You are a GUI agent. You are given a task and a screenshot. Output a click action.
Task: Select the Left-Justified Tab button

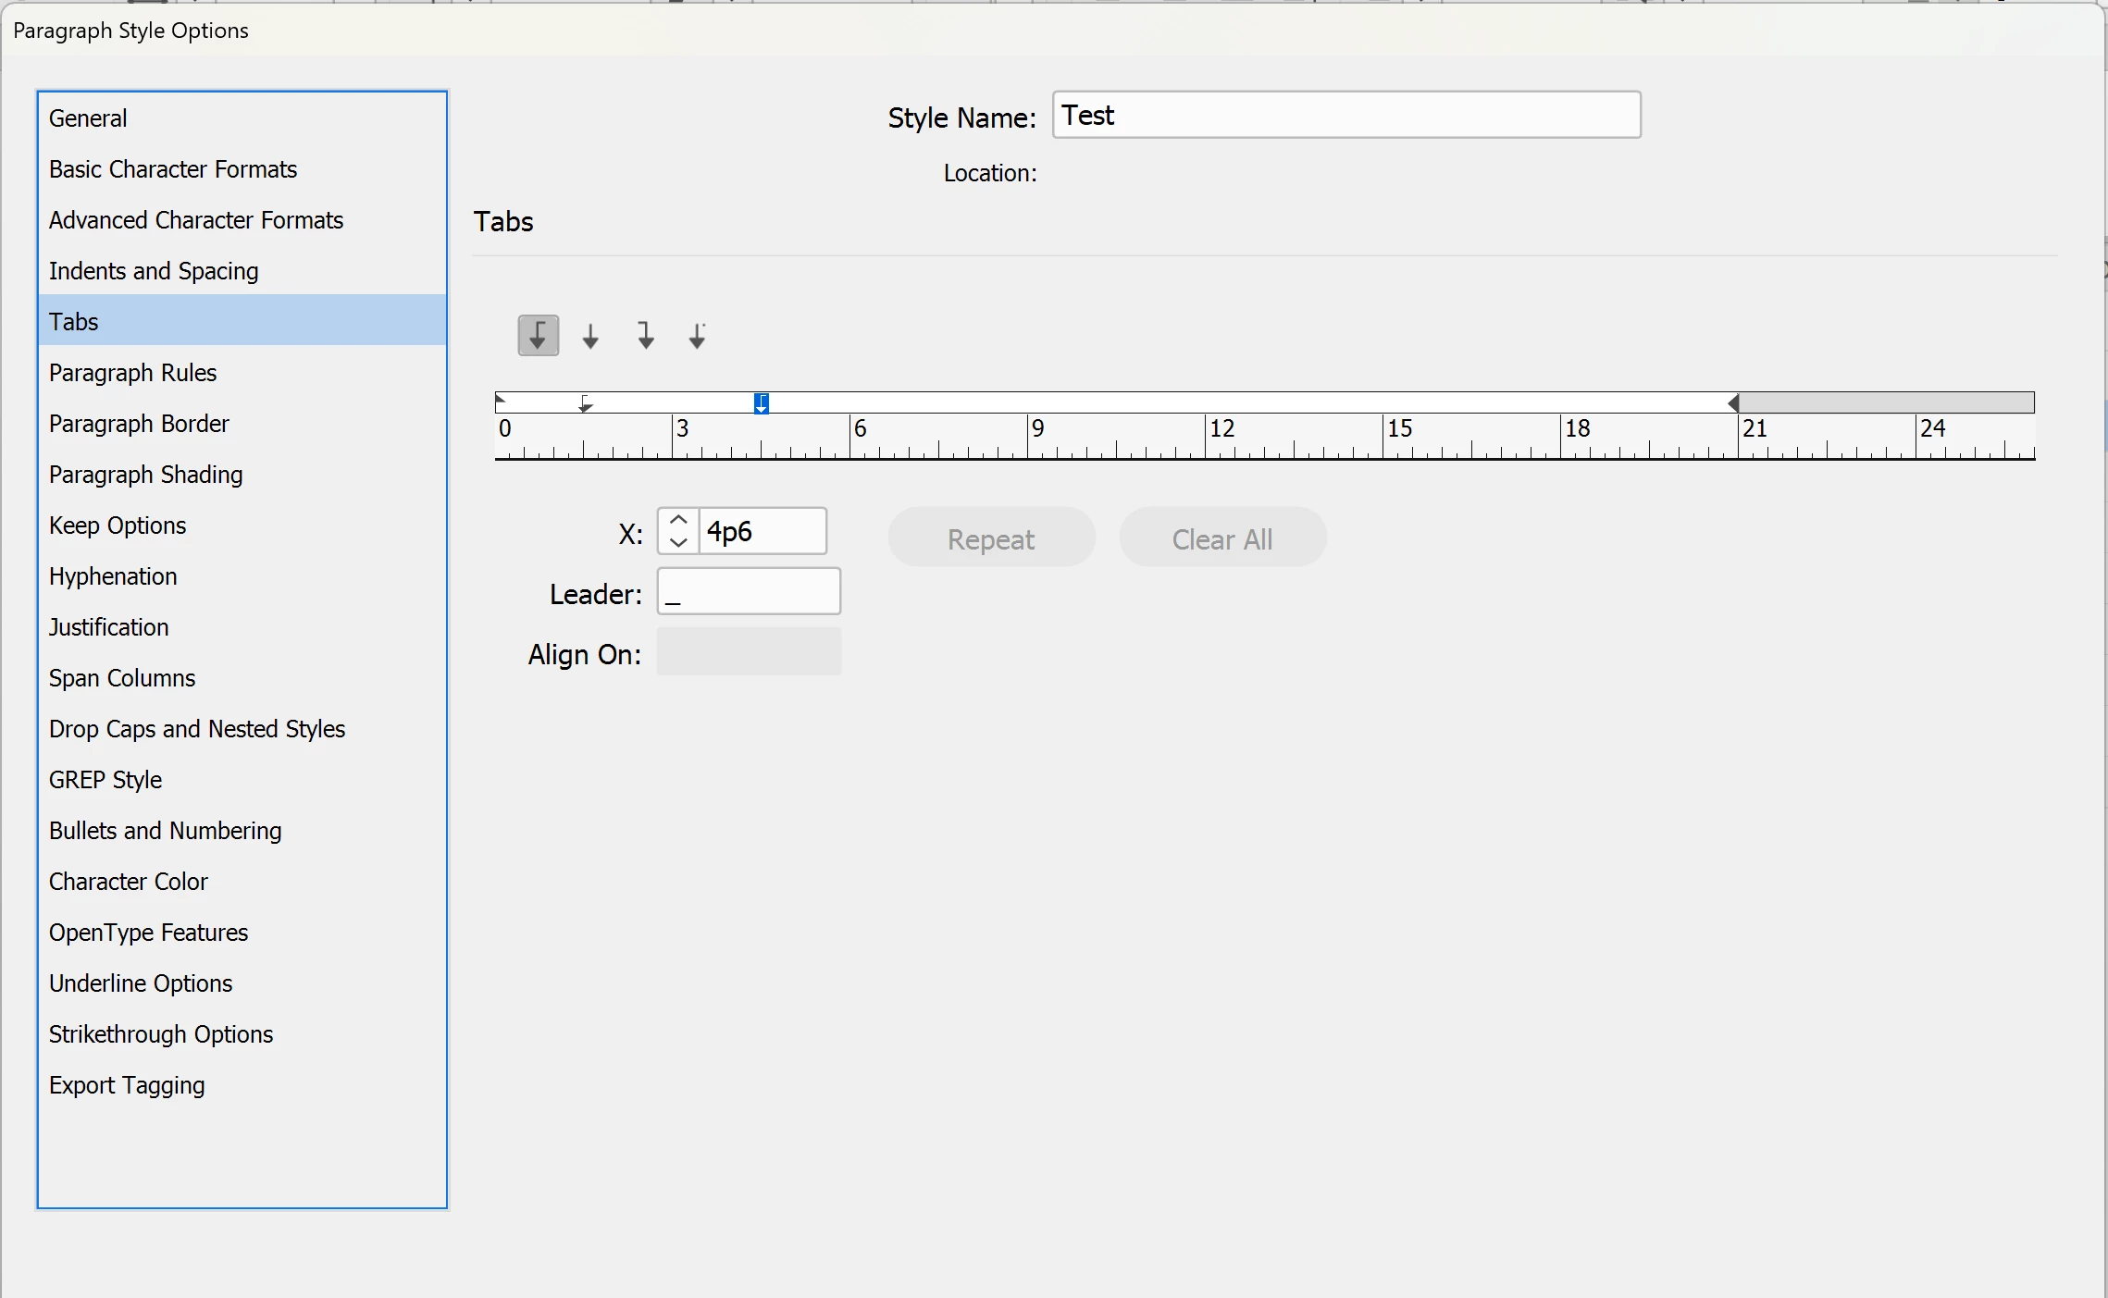(x=538, y=336)
